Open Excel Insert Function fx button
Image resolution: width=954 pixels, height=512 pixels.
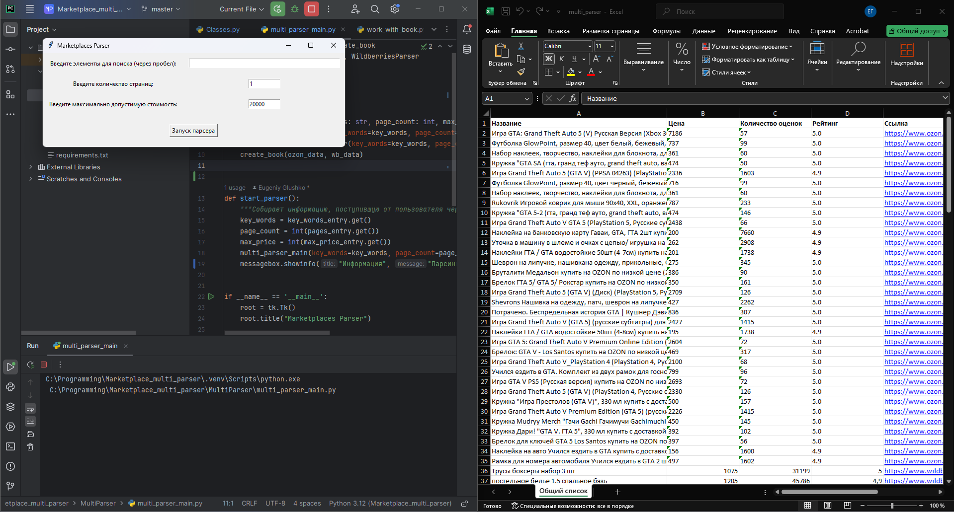pyautogui.click(x=573, y=98)
